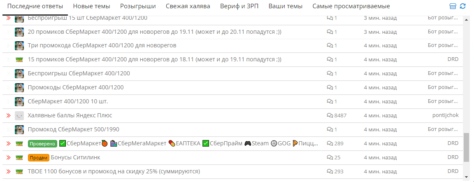Click faded arrows icon for Три промокода thread
The height and width of the screenshot is (182, 474).
pos(9,46)
